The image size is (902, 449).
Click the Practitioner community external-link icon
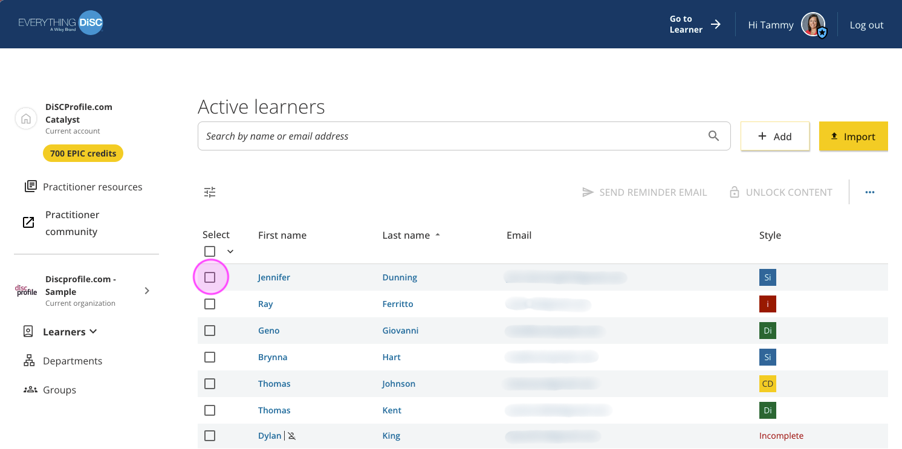pyautogui.click(x=28, y=222)
